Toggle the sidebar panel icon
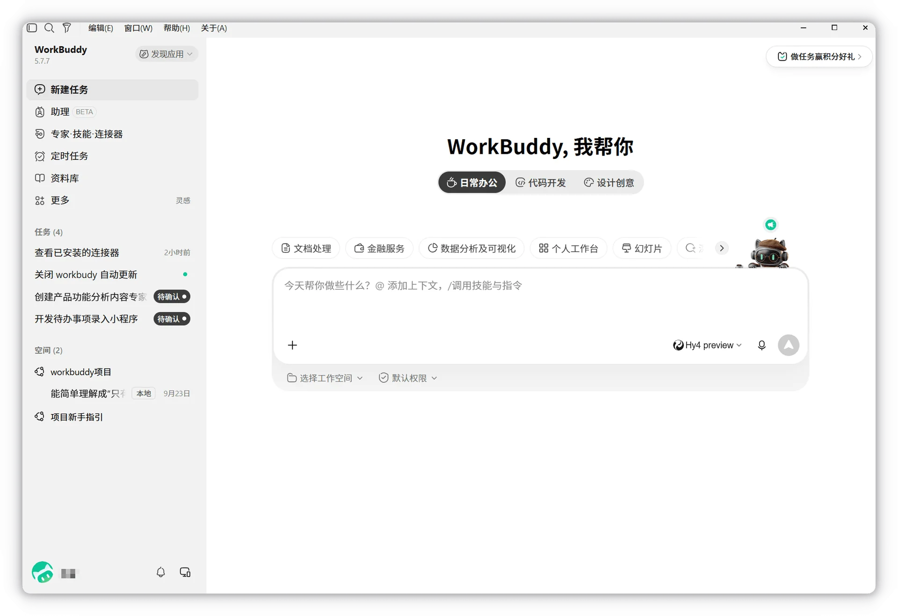 pos(32,28)
